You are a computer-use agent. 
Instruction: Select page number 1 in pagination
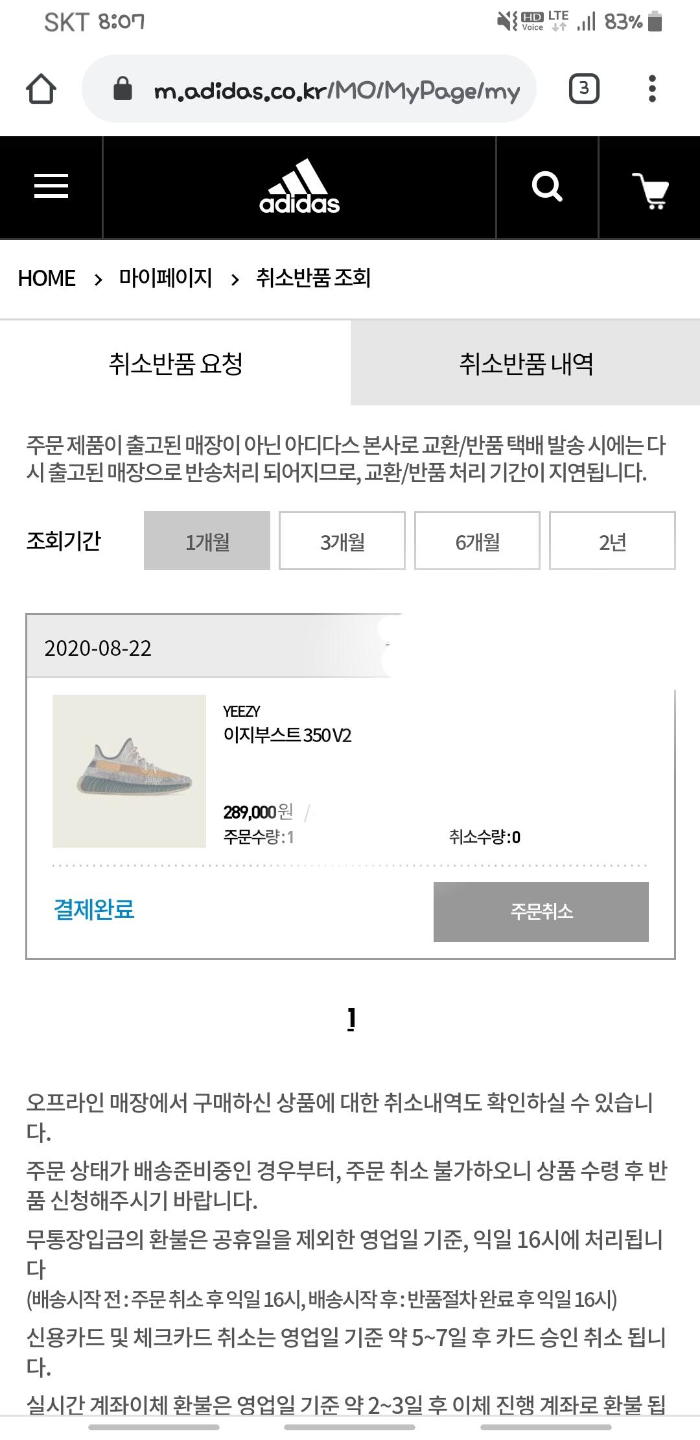351,1019
